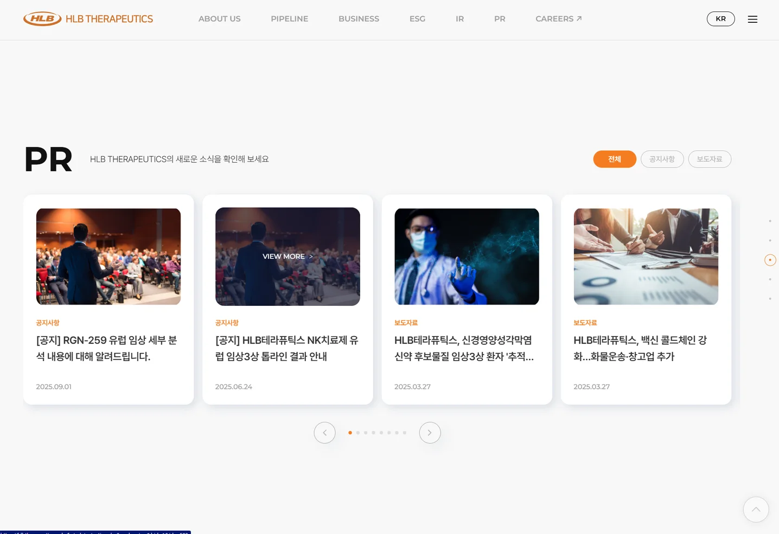This screenshot has height=534, width=779.
Task: Jump to the last page section dot
Action: pyautogui.click(x=770, y=299)
